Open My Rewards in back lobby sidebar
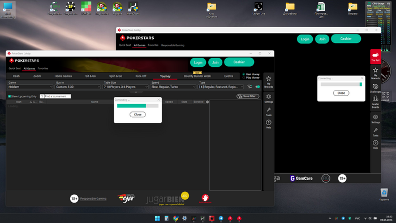This screenshot has width=396, height=223. 375,73
